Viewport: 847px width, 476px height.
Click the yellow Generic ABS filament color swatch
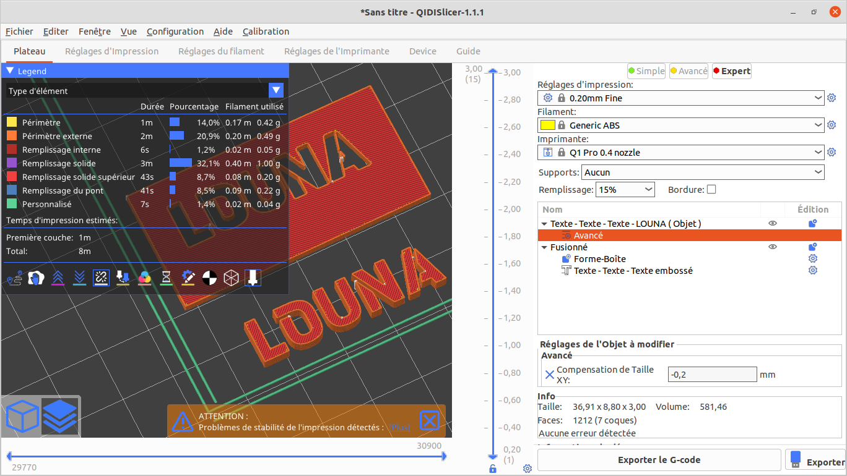[x=547, y=125]
